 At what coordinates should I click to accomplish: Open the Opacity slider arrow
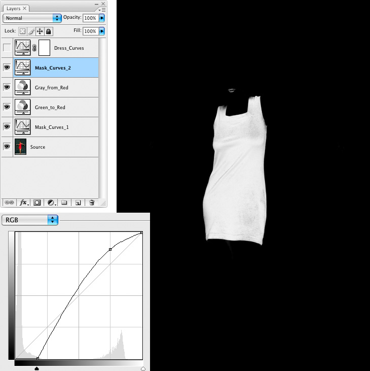click(x=102, y=18)
